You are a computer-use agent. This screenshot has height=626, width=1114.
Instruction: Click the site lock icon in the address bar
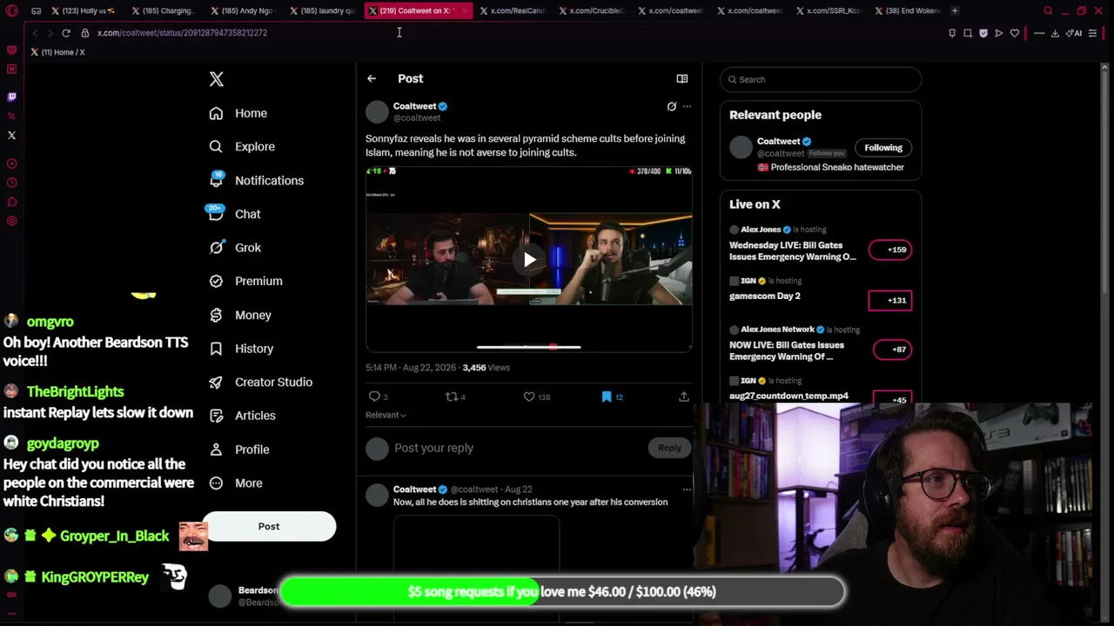(x=85, y=33)
